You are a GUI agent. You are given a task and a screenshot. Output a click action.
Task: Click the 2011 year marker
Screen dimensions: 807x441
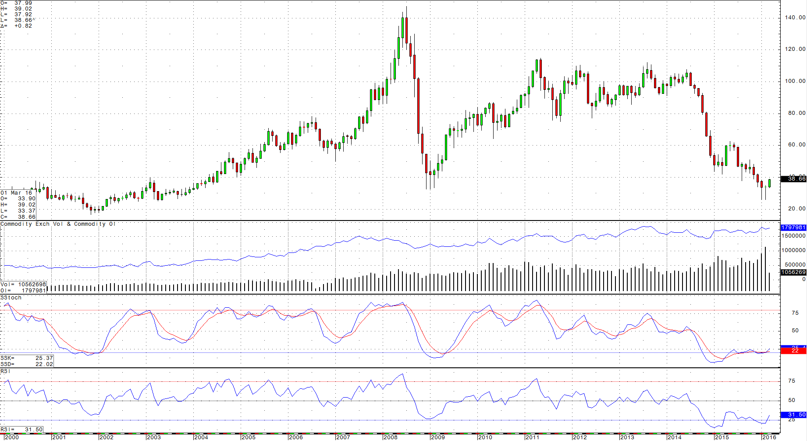point(532,437)
